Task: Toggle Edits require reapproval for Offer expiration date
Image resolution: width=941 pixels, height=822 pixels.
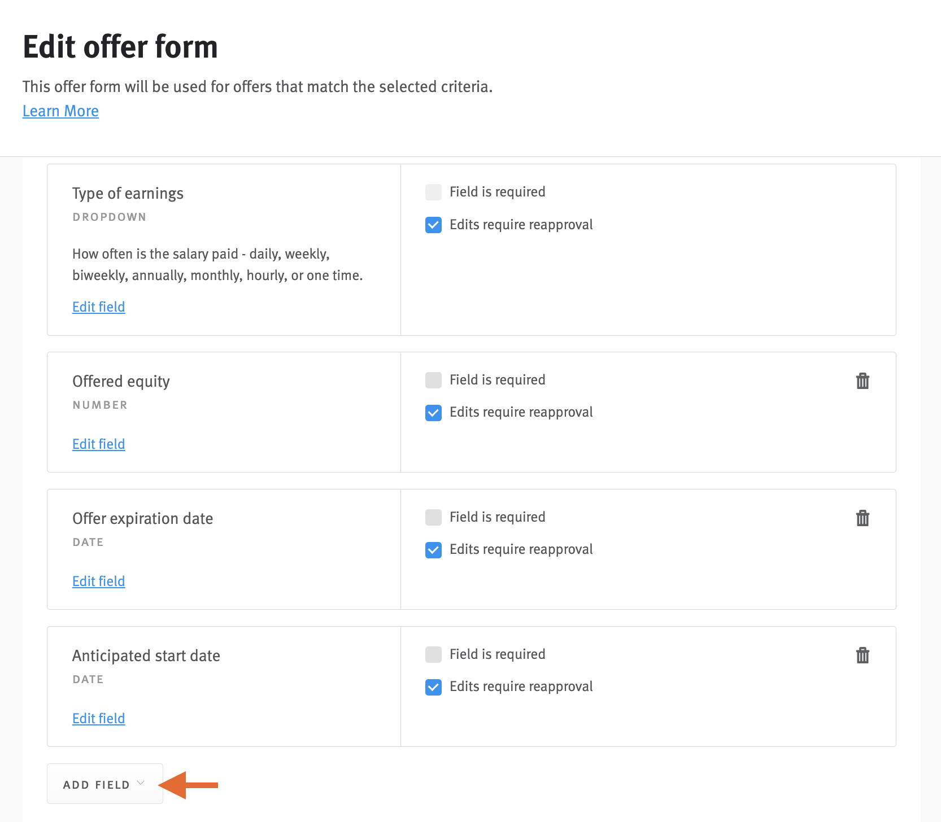Action: pos(433,550)
